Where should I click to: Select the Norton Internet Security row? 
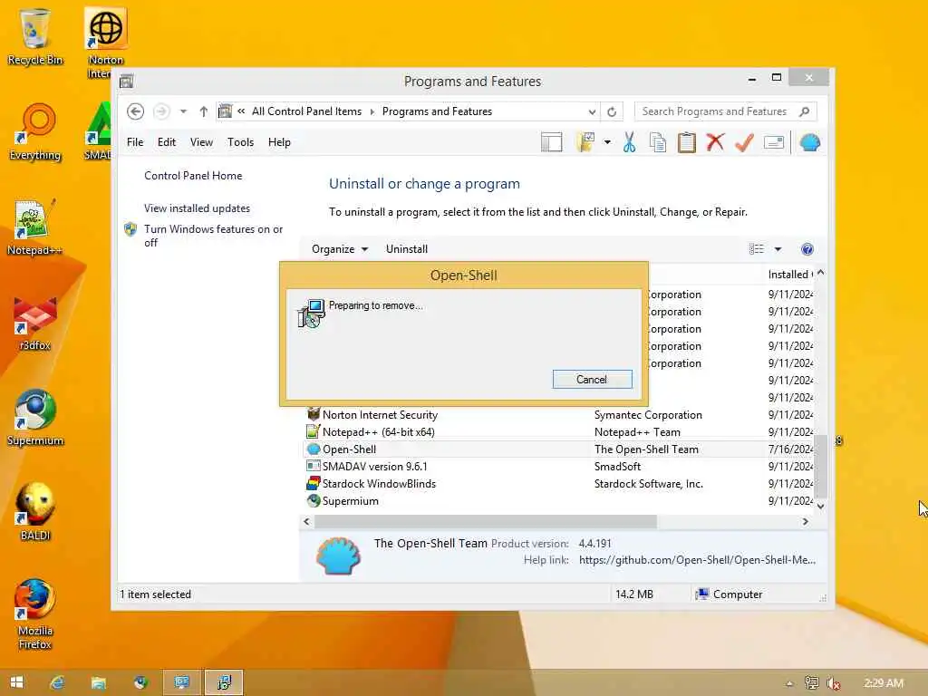(x=558, y=415)
